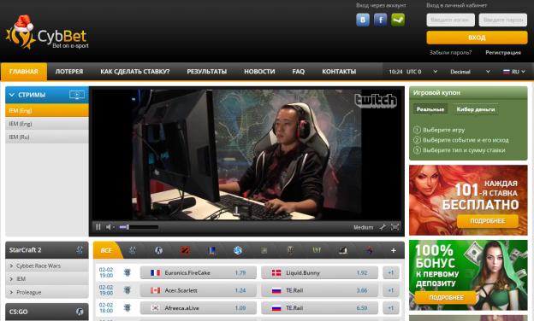Select the Реальные coupon tab
The image size is (534, 321).
tap(430, 109)
